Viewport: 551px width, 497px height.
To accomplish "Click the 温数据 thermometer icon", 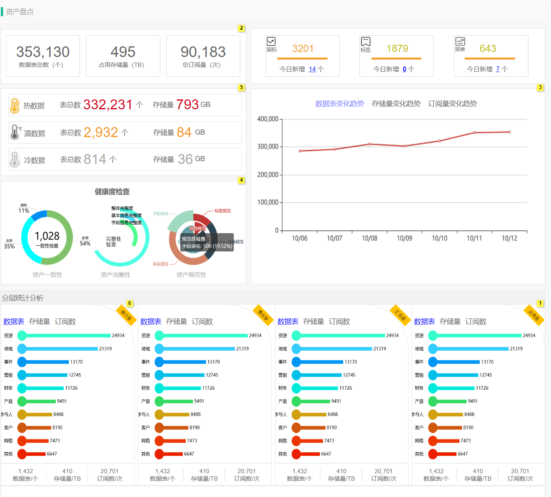I will tap(15, 133).
